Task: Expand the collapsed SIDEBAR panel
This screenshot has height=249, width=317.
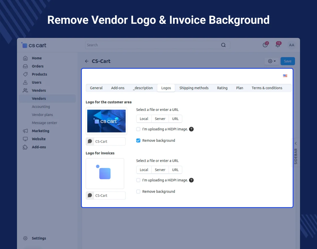Action: 295,153
